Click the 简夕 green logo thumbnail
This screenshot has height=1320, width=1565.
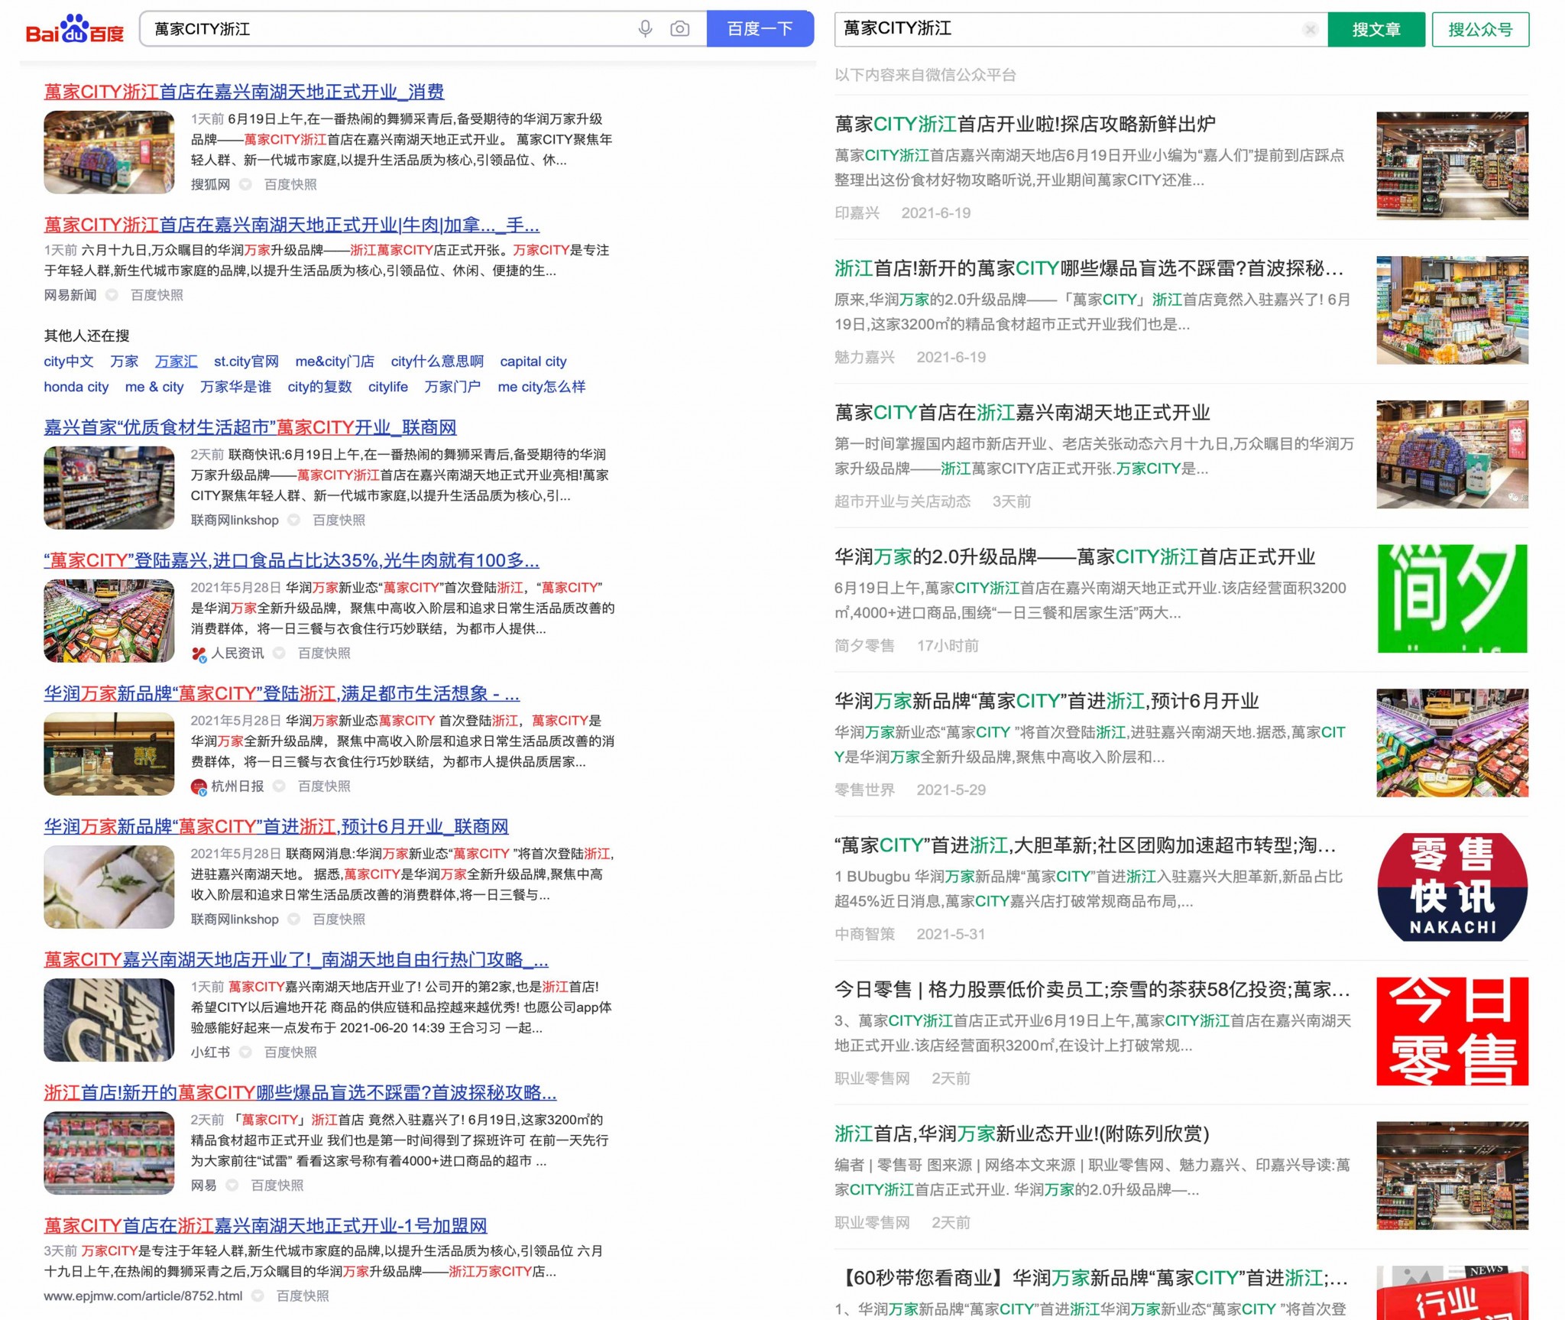coord(1452,598)
